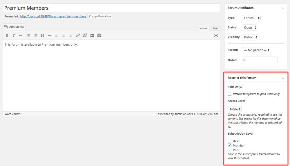The height and width of the screenshot is (166, 290).
Task: Insert a bulleted list
Action: pos(28,35)
